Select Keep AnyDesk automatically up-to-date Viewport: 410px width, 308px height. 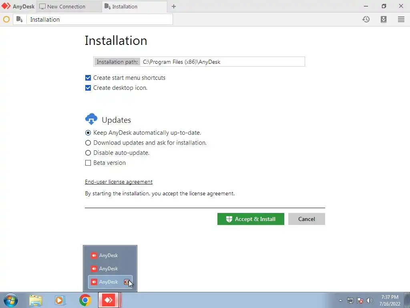pyautogui.click(x=88, y=133)
